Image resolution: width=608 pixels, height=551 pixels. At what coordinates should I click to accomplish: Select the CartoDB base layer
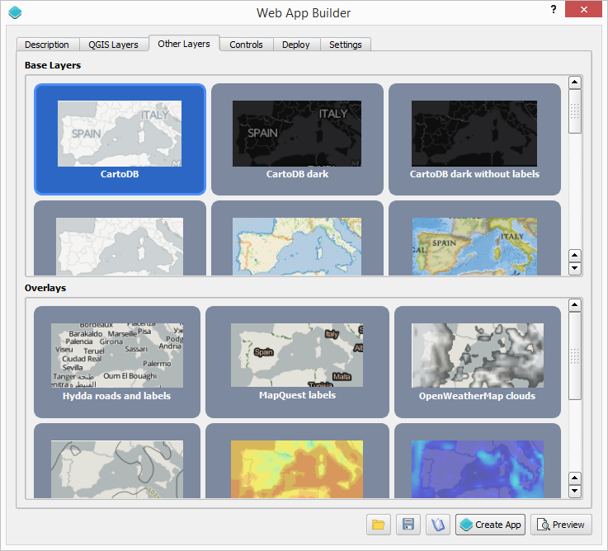[120, 139]
